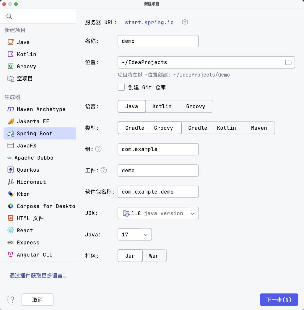Select the JavaFX window icon
The height and width of the screenshot is (310, 304).
[11, 145]
